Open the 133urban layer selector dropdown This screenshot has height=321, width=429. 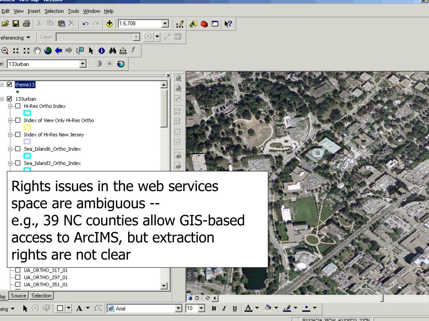pyautogui.click(x=83, y=64)
